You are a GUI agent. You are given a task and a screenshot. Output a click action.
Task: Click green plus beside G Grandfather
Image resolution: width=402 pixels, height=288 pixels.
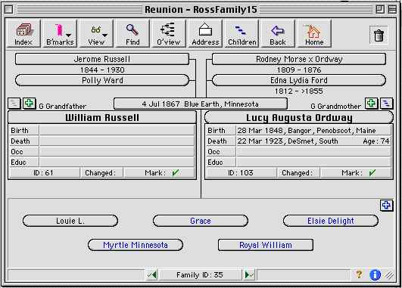[x=30, y=104]
